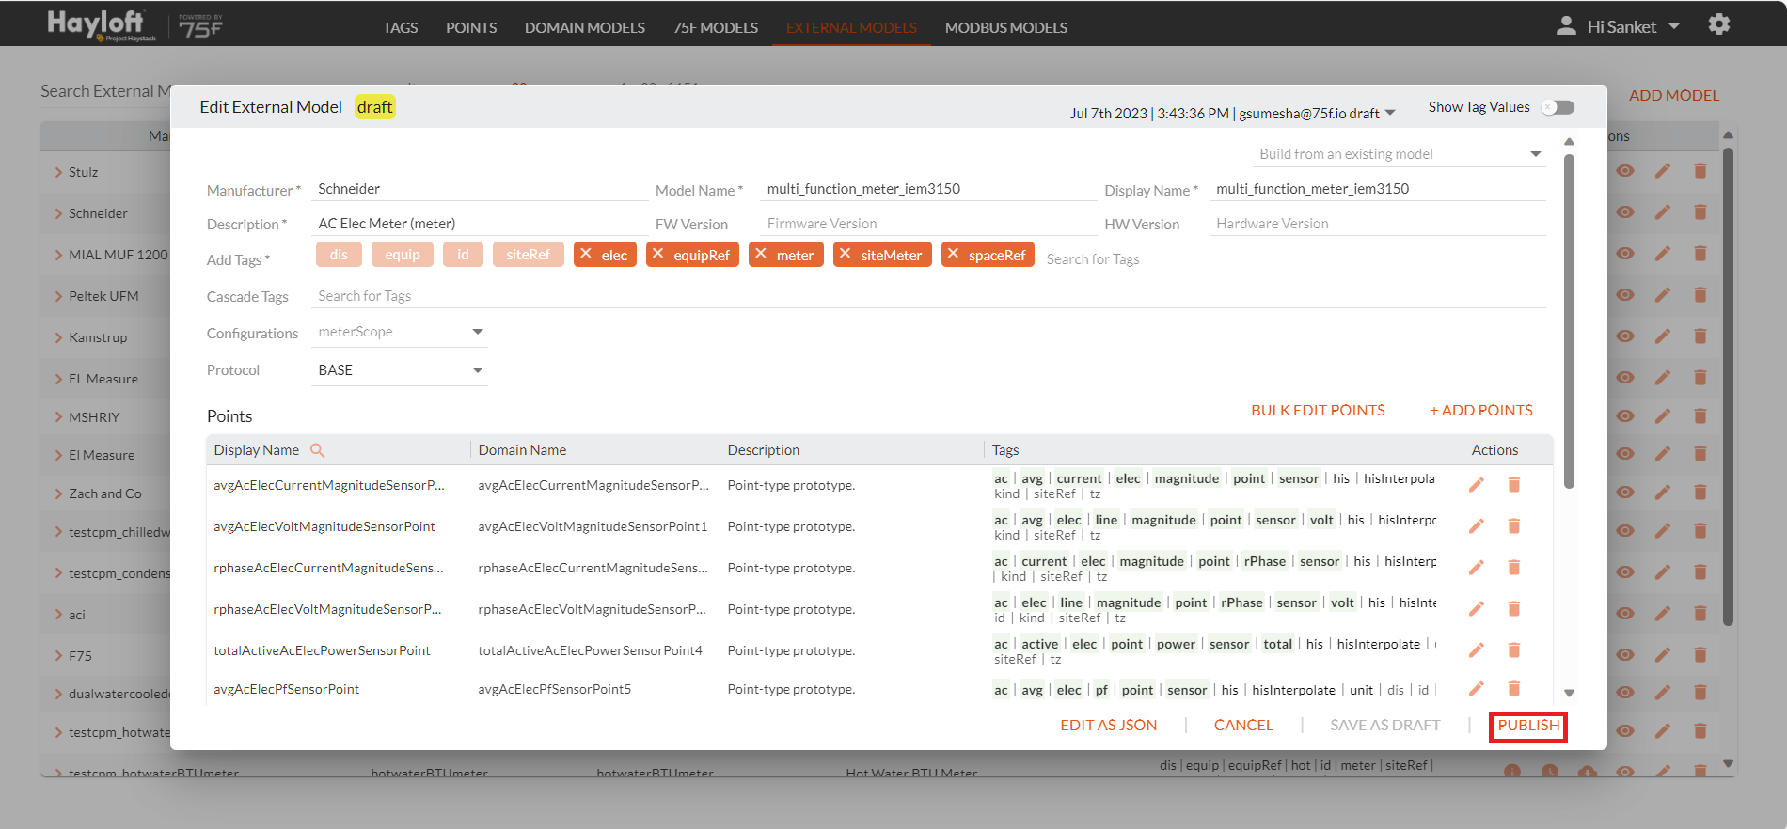Open the Protocol BASE dropdown
This screenshot has width=1787, height=829.
(x=399, y=370)
